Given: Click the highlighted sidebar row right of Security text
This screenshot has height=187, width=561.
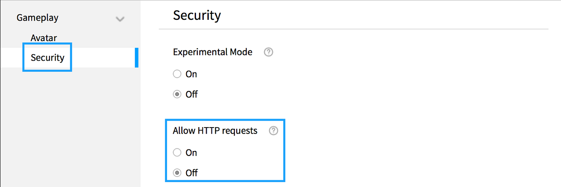Looking at the screenshot, I should (102, 57).
